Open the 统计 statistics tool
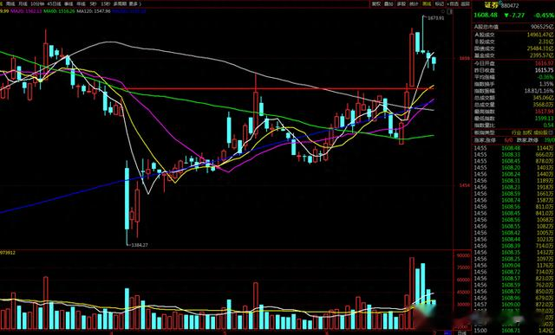The width and height of the screenshot is (555, 335). point(414,3)
